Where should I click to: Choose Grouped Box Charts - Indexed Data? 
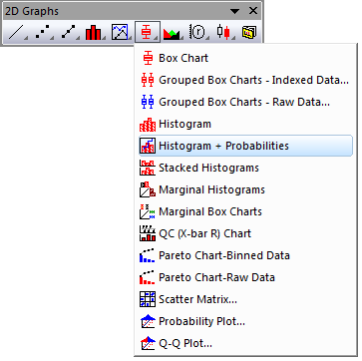coord(245,80)
